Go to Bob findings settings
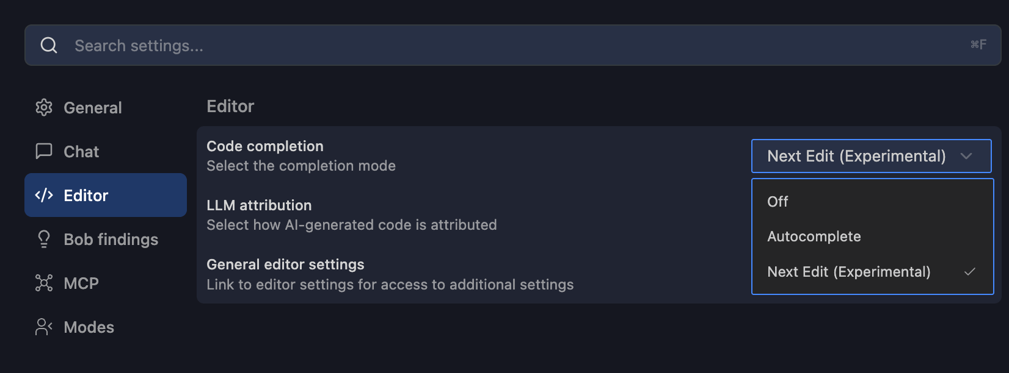The height and width of the screenshot is (373, 1009). [111, 240]
